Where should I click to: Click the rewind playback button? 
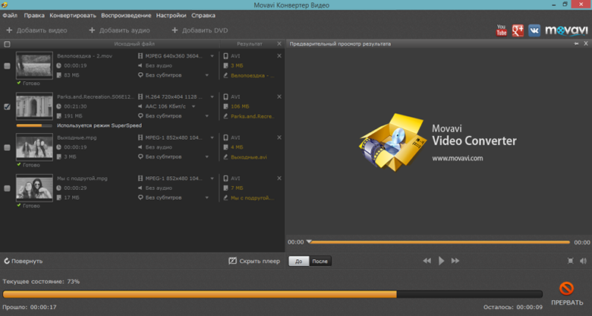(427, 261)
